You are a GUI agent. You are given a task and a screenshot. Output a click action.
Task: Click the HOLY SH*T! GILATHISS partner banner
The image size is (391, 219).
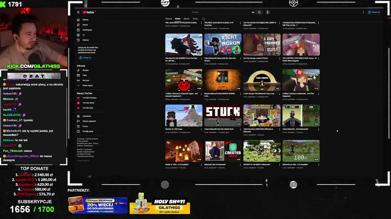pyautogui.click(x=160, y=204)
